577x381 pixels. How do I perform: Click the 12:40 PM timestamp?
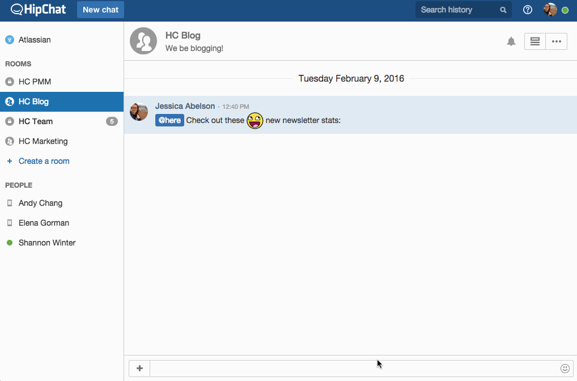coord(236,107)
